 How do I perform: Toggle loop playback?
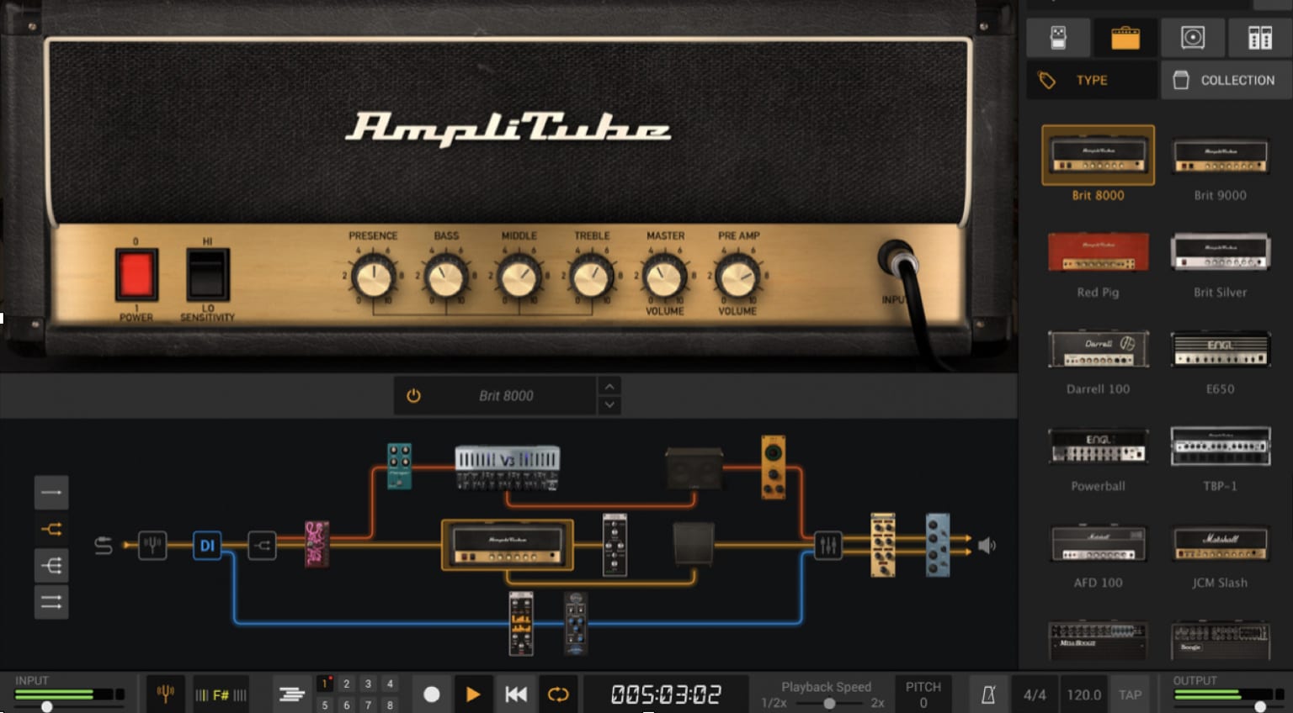[x=558, y=695]
